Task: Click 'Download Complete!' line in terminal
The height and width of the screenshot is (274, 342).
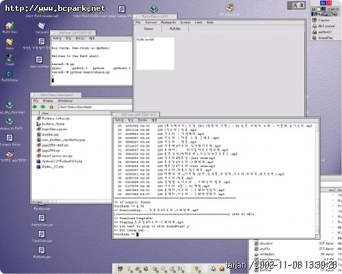Action: (133, 219)
